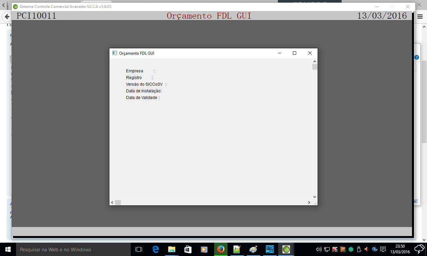
Task: Close the SiCCA main window
Action: click(408, 7)
